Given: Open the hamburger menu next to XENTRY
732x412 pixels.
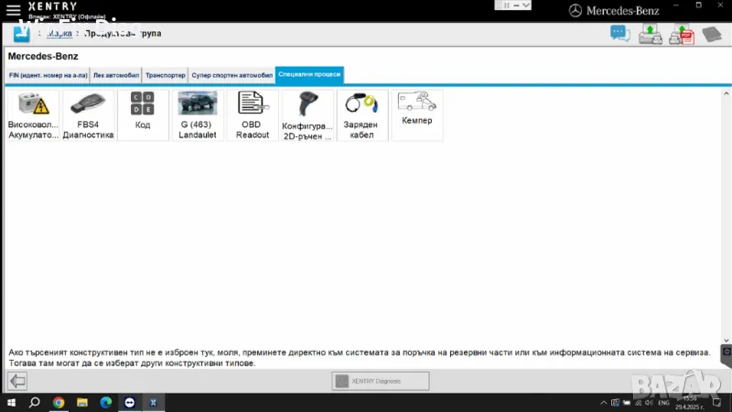Looking at the screenshot, I should 13,10.
